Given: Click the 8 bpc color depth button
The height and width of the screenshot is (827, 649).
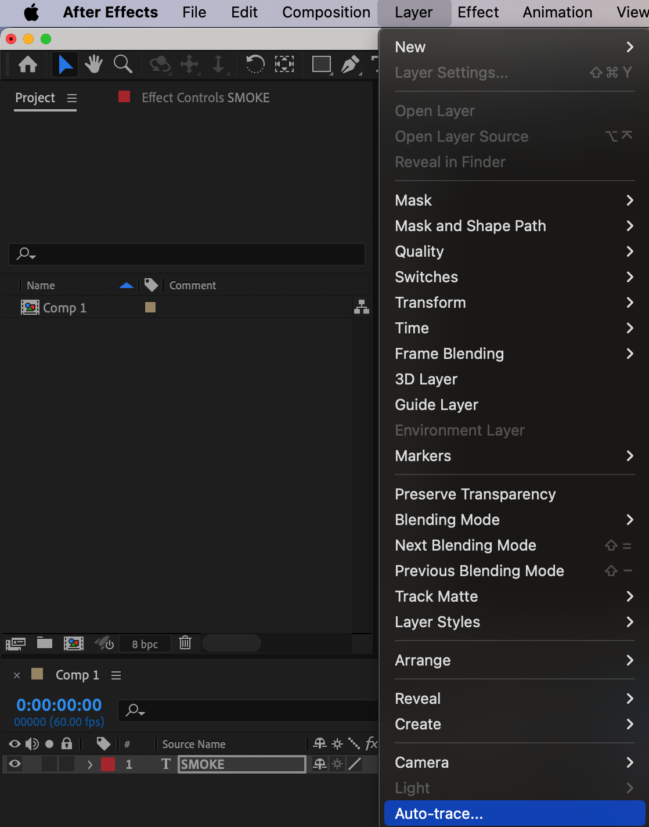Looking at the screenshot, I should click(x=145, y=643).
